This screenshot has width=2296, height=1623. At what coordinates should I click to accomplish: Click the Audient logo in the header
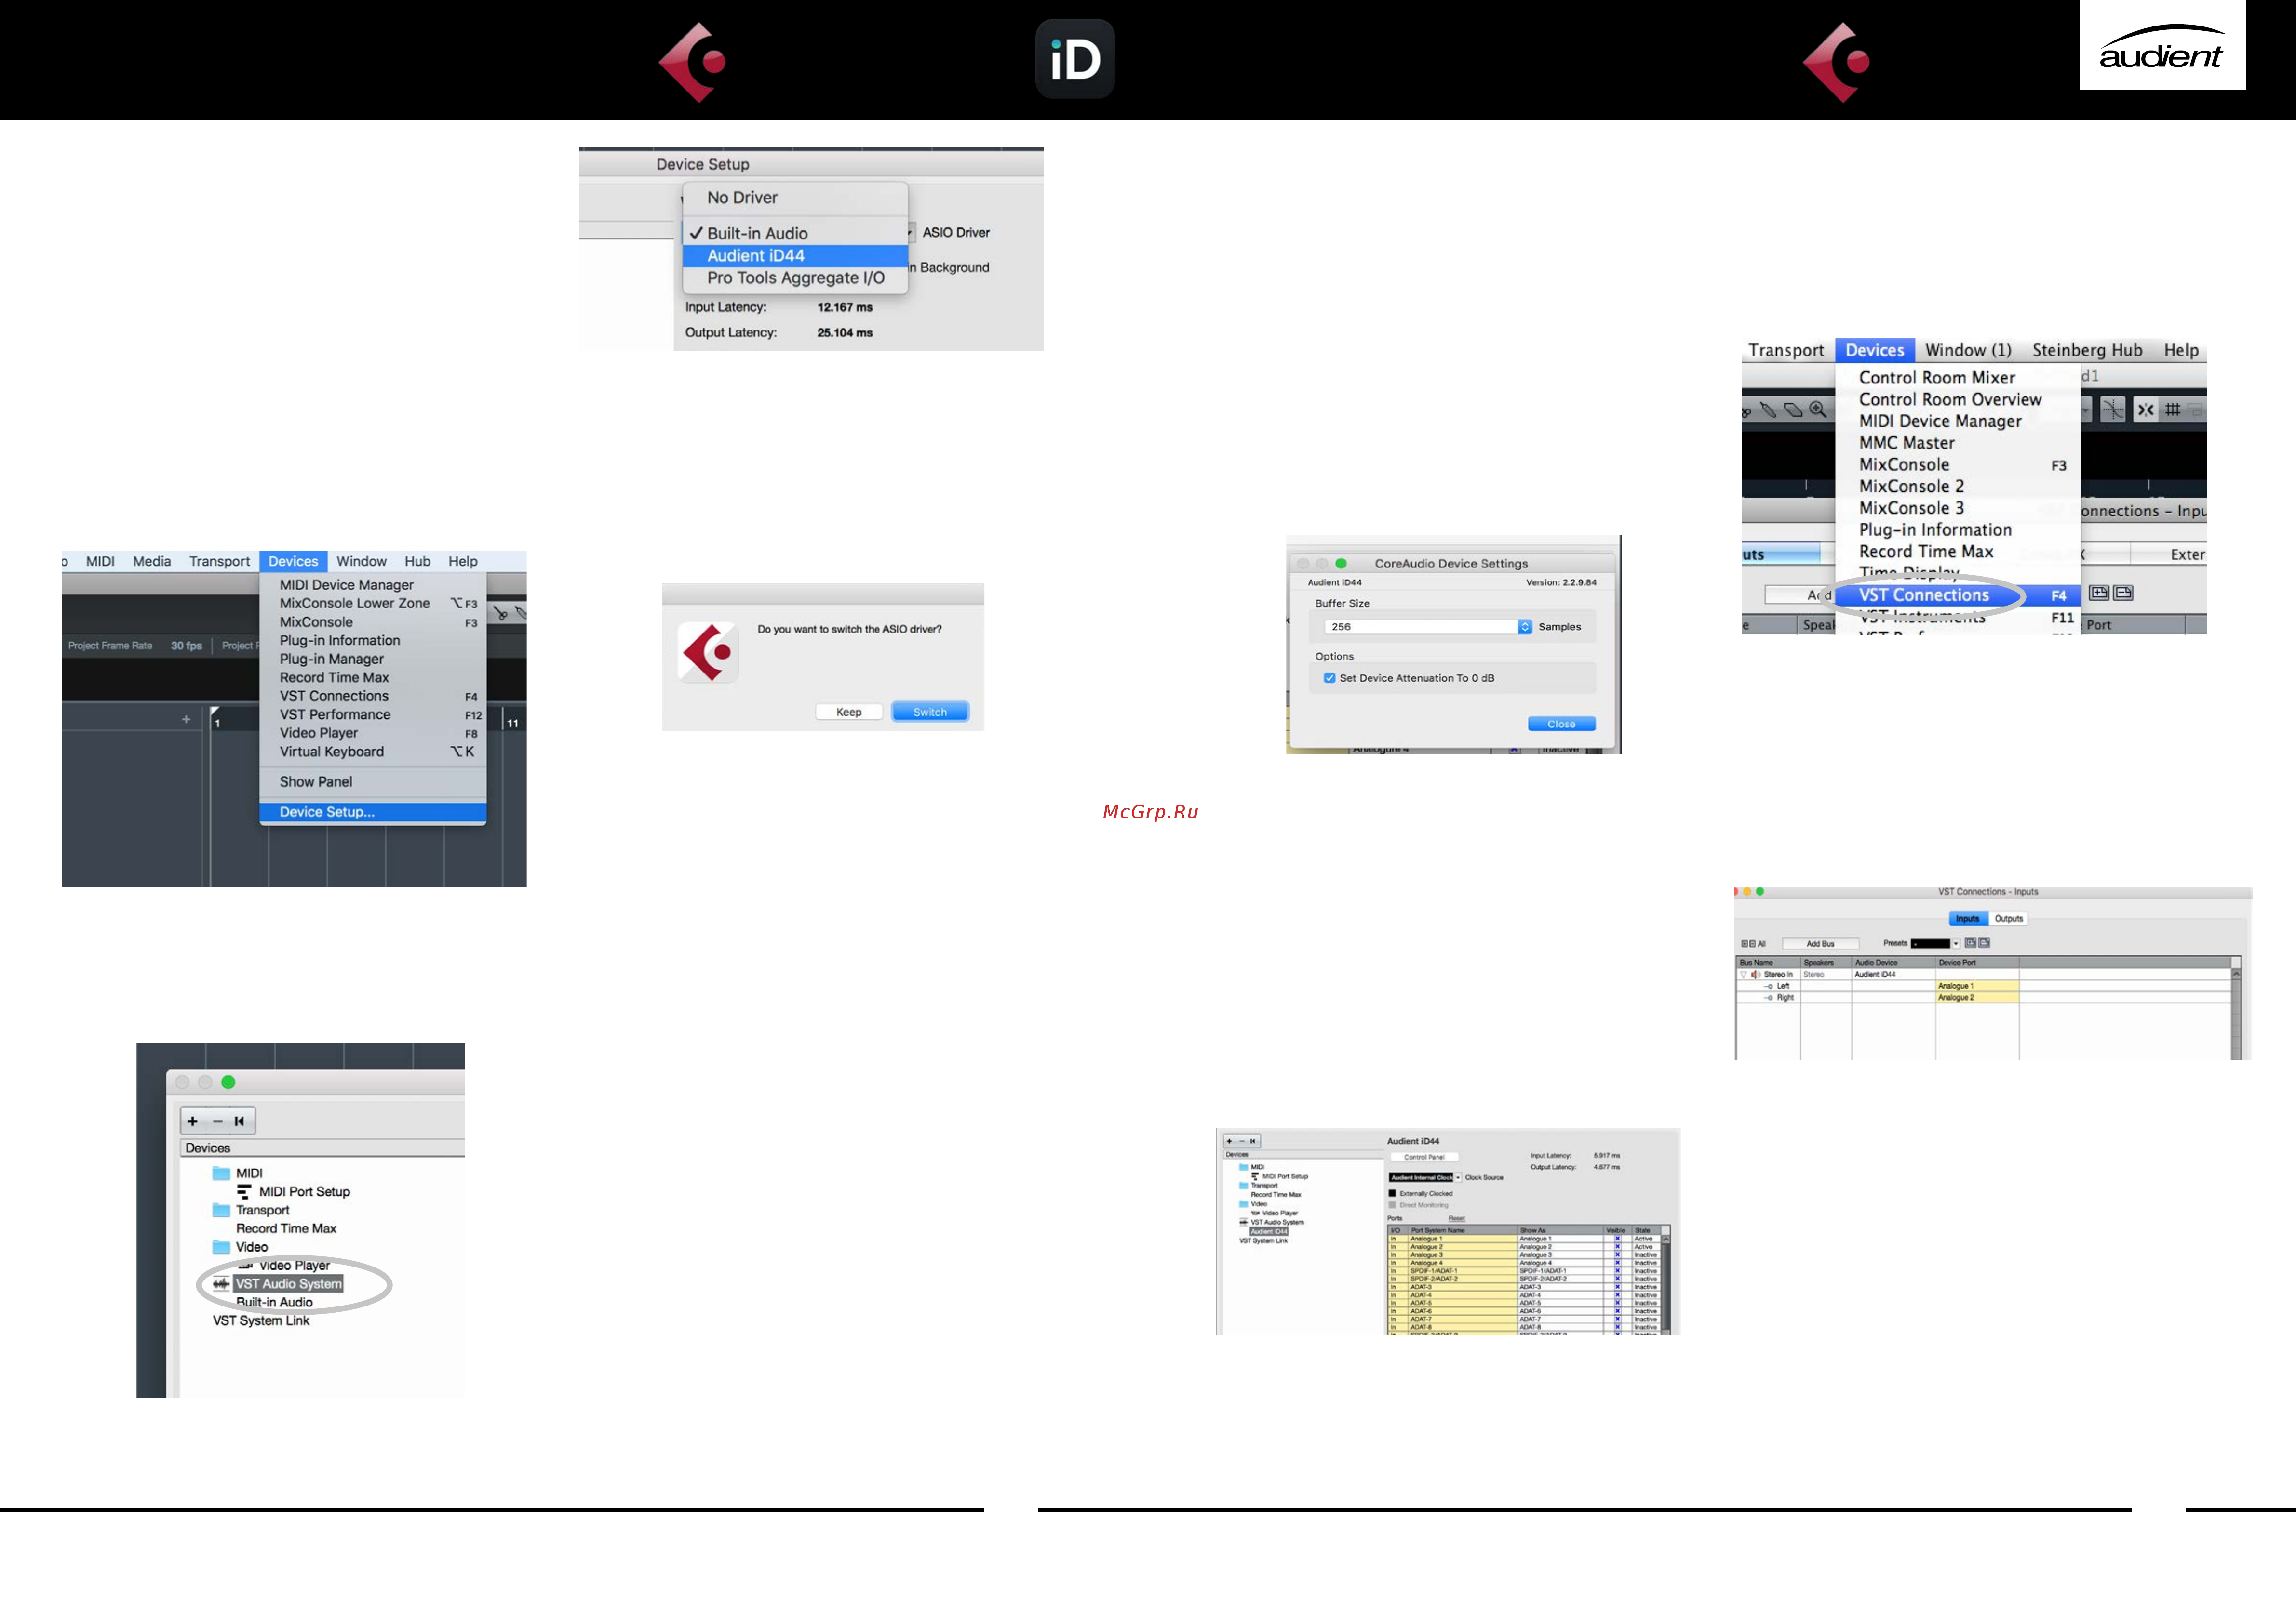coord(2162,45)
